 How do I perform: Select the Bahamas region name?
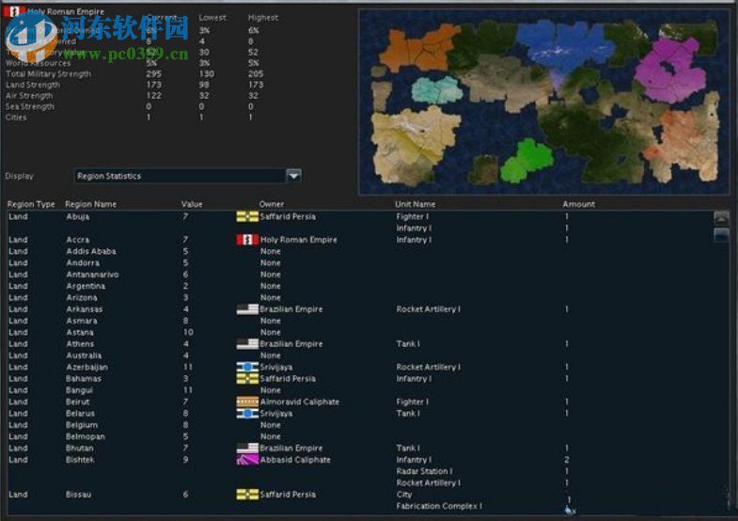84,378
